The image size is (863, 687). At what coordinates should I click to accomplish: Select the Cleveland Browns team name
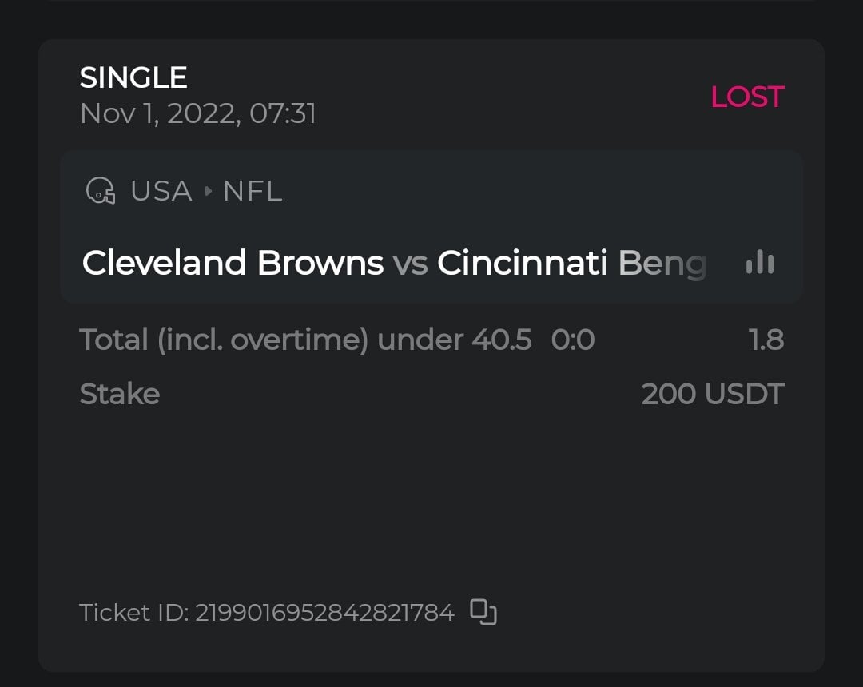[233, 263]
